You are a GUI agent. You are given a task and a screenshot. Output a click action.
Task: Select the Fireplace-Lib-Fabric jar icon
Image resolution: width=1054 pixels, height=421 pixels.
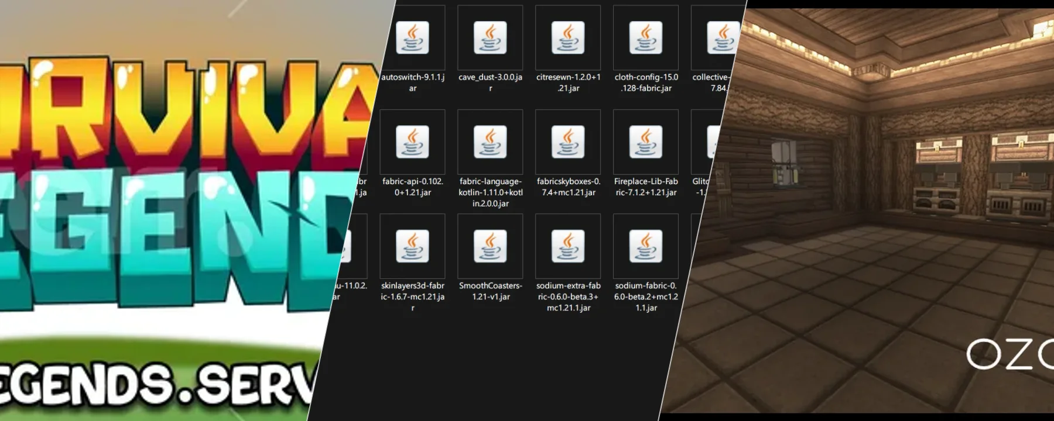646,142
